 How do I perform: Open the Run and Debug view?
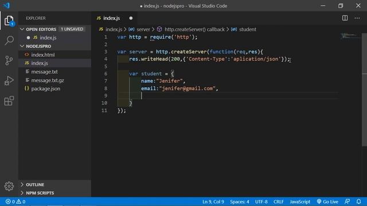tap(9, 81)
